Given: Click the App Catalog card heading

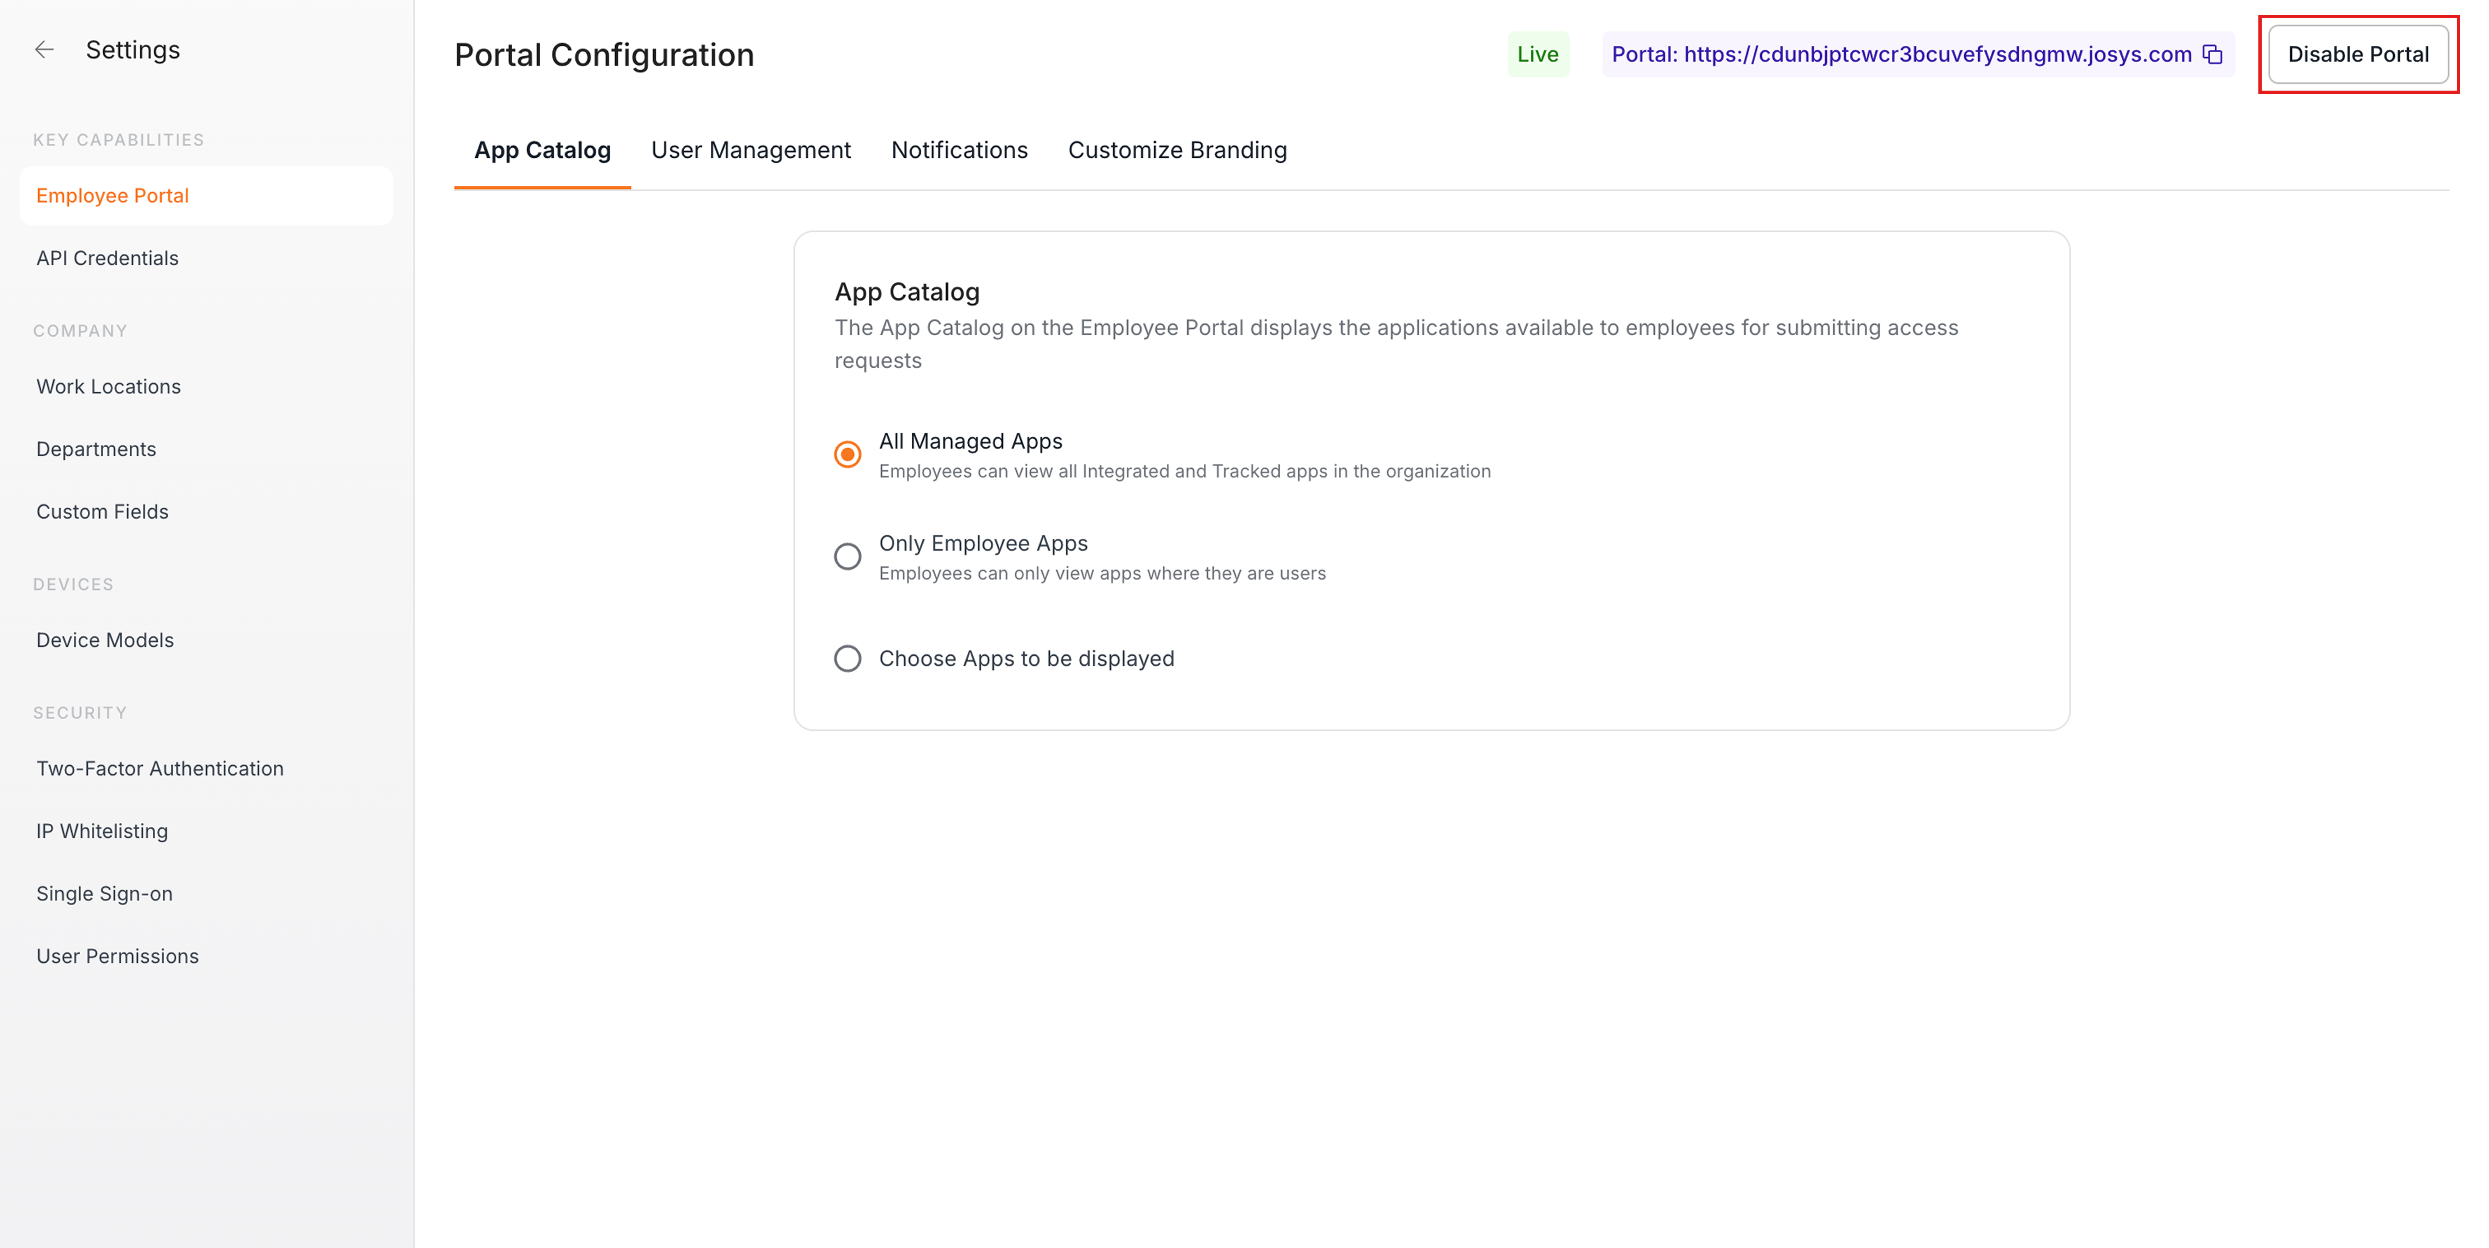Looking at the screenshot, I should (906, 292).
